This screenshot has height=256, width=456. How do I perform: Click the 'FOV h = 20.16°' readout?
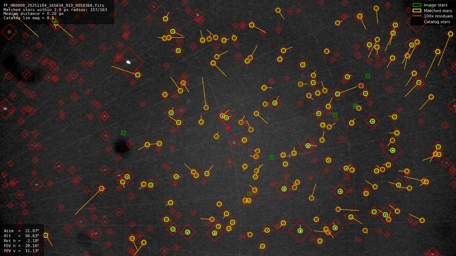pos(21,246)
